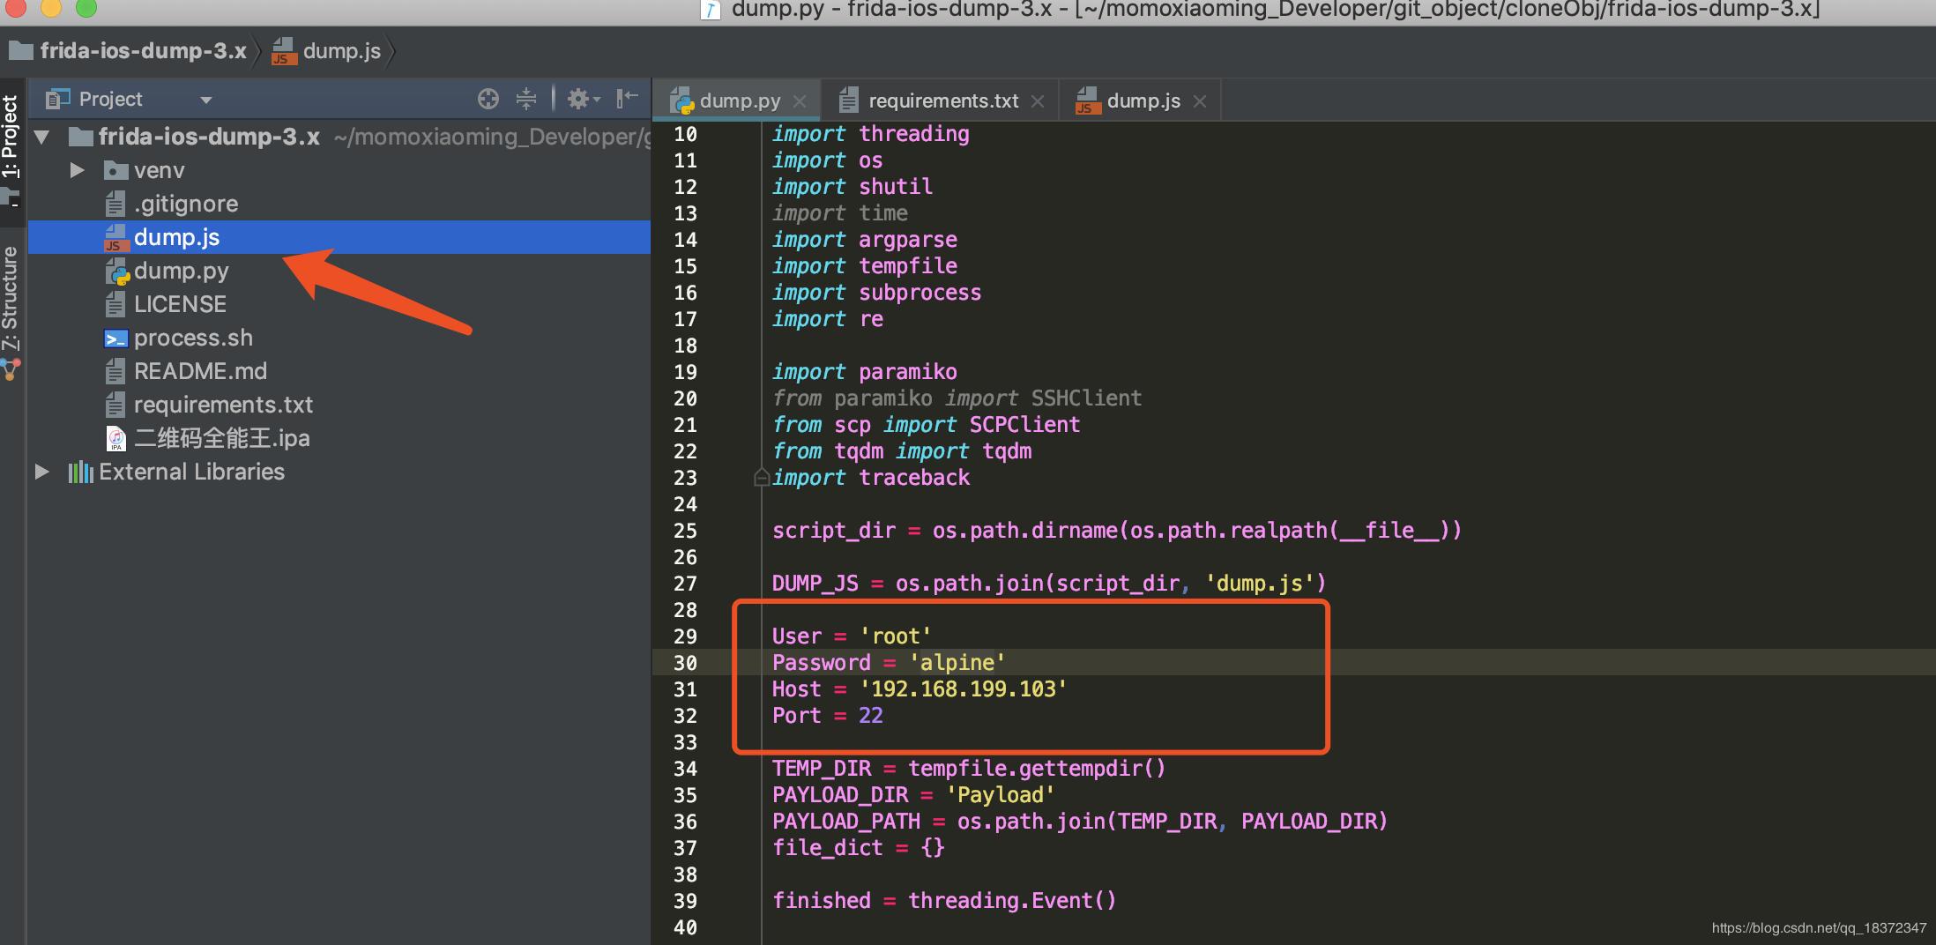Click the Port value 22
Viewport: 1936px width, 945px height.
(x=870, y=716)
